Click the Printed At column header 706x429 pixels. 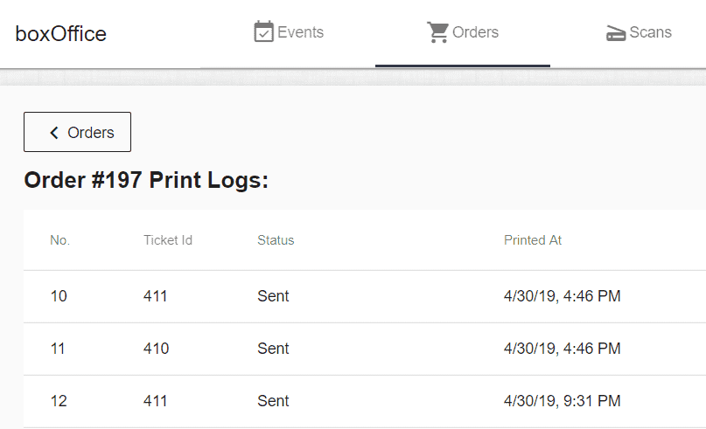tap(533, 240)
